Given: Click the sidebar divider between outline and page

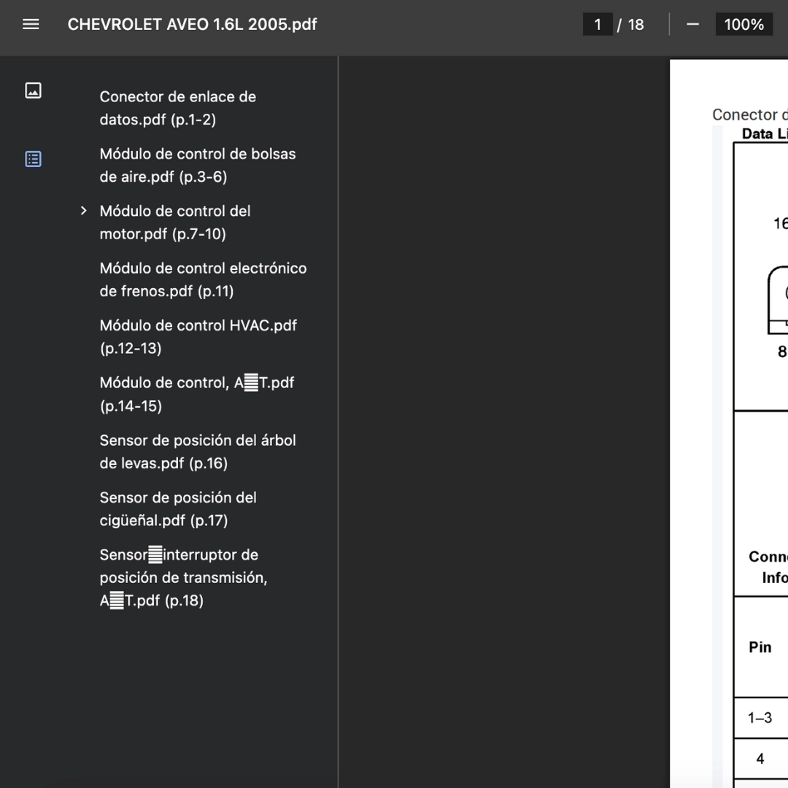Looking at the screenshot, I should 338,422.
